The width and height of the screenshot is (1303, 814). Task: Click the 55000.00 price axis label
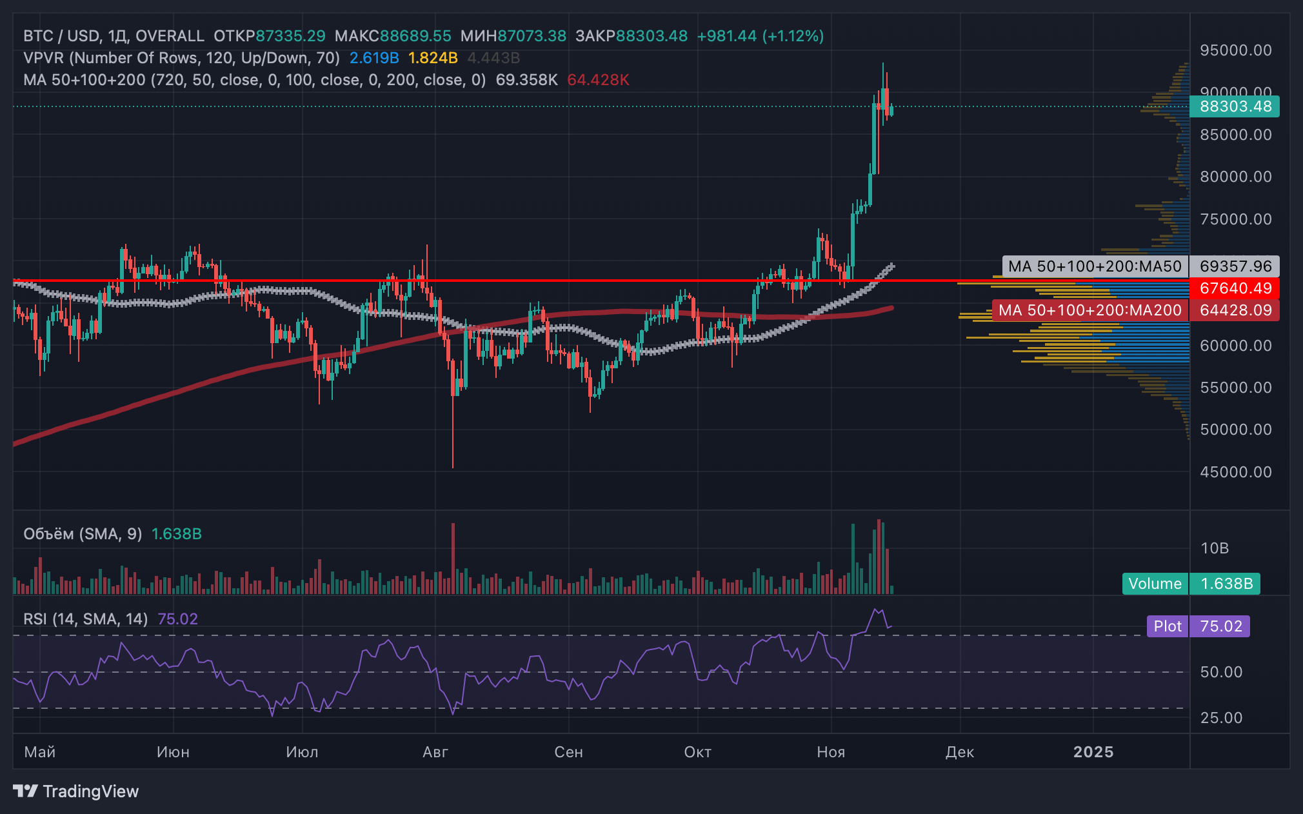pos(1236,388)
